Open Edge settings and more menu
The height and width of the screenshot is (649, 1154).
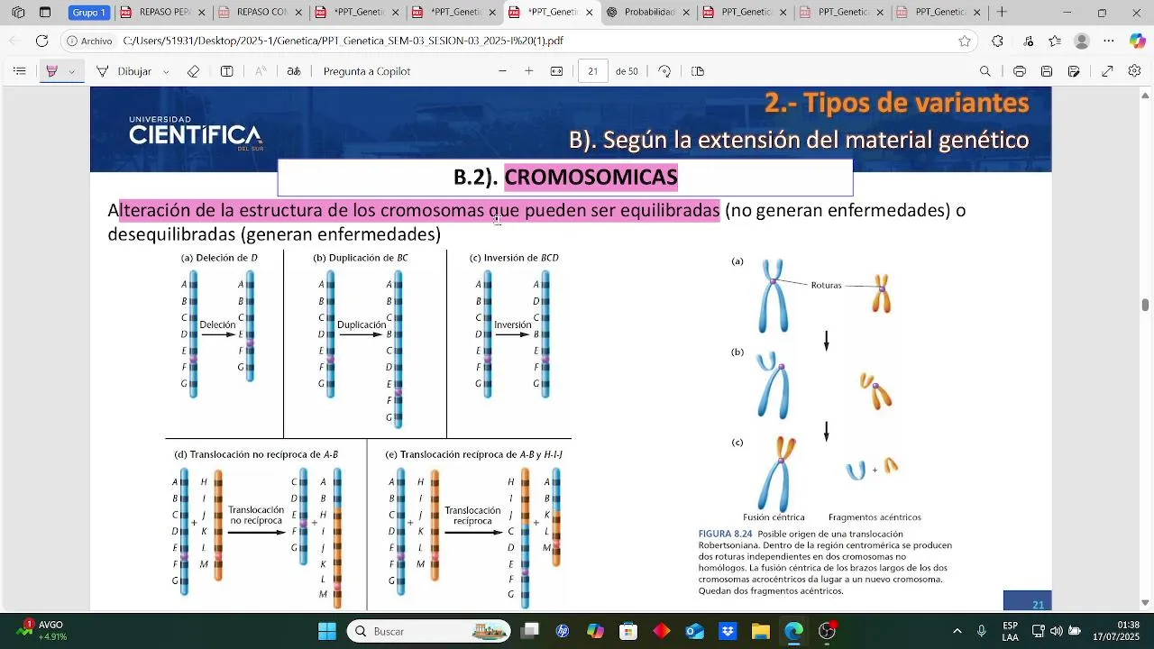point(1109,41)
